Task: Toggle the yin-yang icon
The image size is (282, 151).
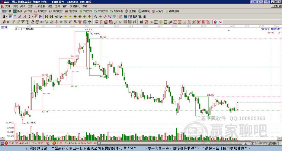Action: click(x=215, y=22)
